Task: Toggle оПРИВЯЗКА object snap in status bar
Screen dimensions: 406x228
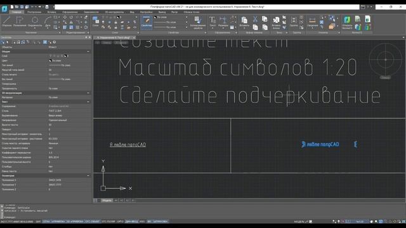Action: (58, 222)
